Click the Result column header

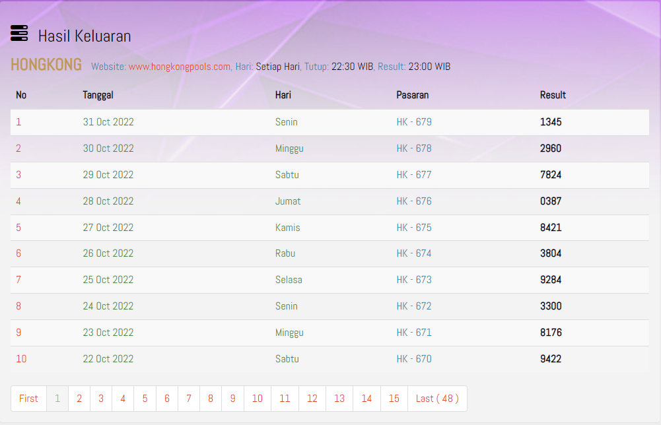click(x=553, y=95)
